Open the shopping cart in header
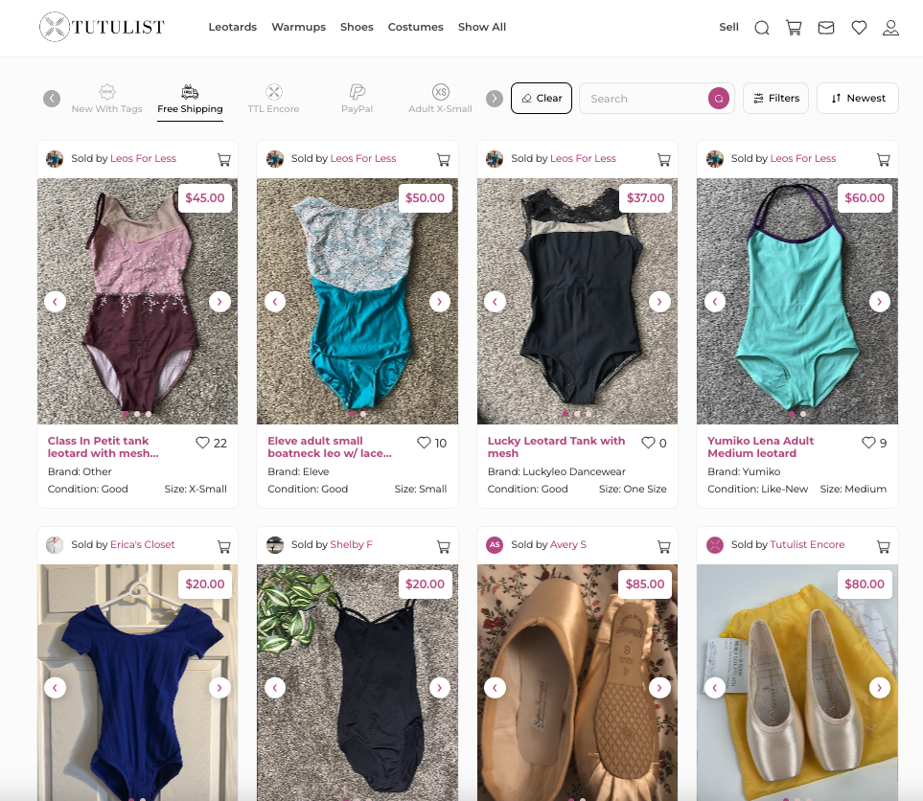Viewport: 923px width, 801px height. click(x=794, y=28)
